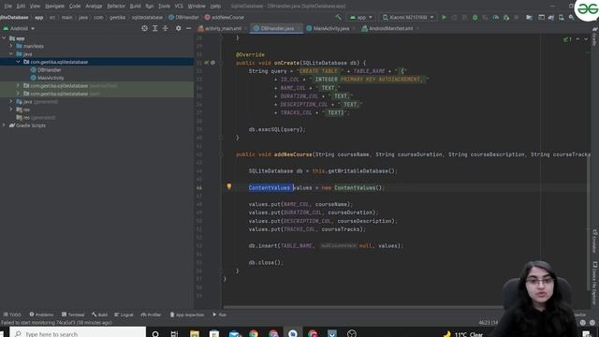Open Device Manager icon in toolbar
The image size is (599, 337).
point(562,17)
